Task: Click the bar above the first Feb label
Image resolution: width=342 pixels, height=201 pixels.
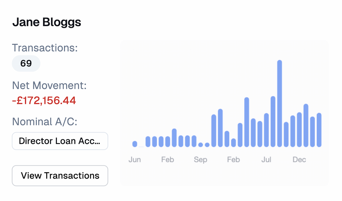Action: pos(168,141)
